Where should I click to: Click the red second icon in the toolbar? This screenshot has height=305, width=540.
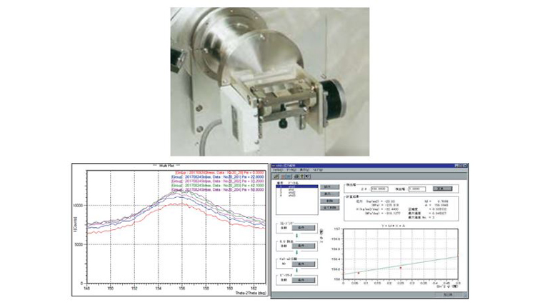[284, 175]
